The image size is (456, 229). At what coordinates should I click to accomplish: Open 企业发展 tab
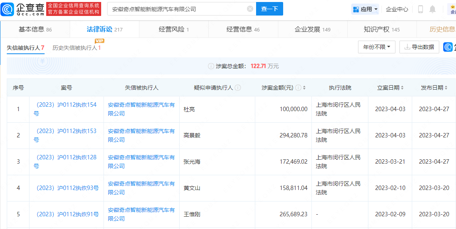point(313,29)
